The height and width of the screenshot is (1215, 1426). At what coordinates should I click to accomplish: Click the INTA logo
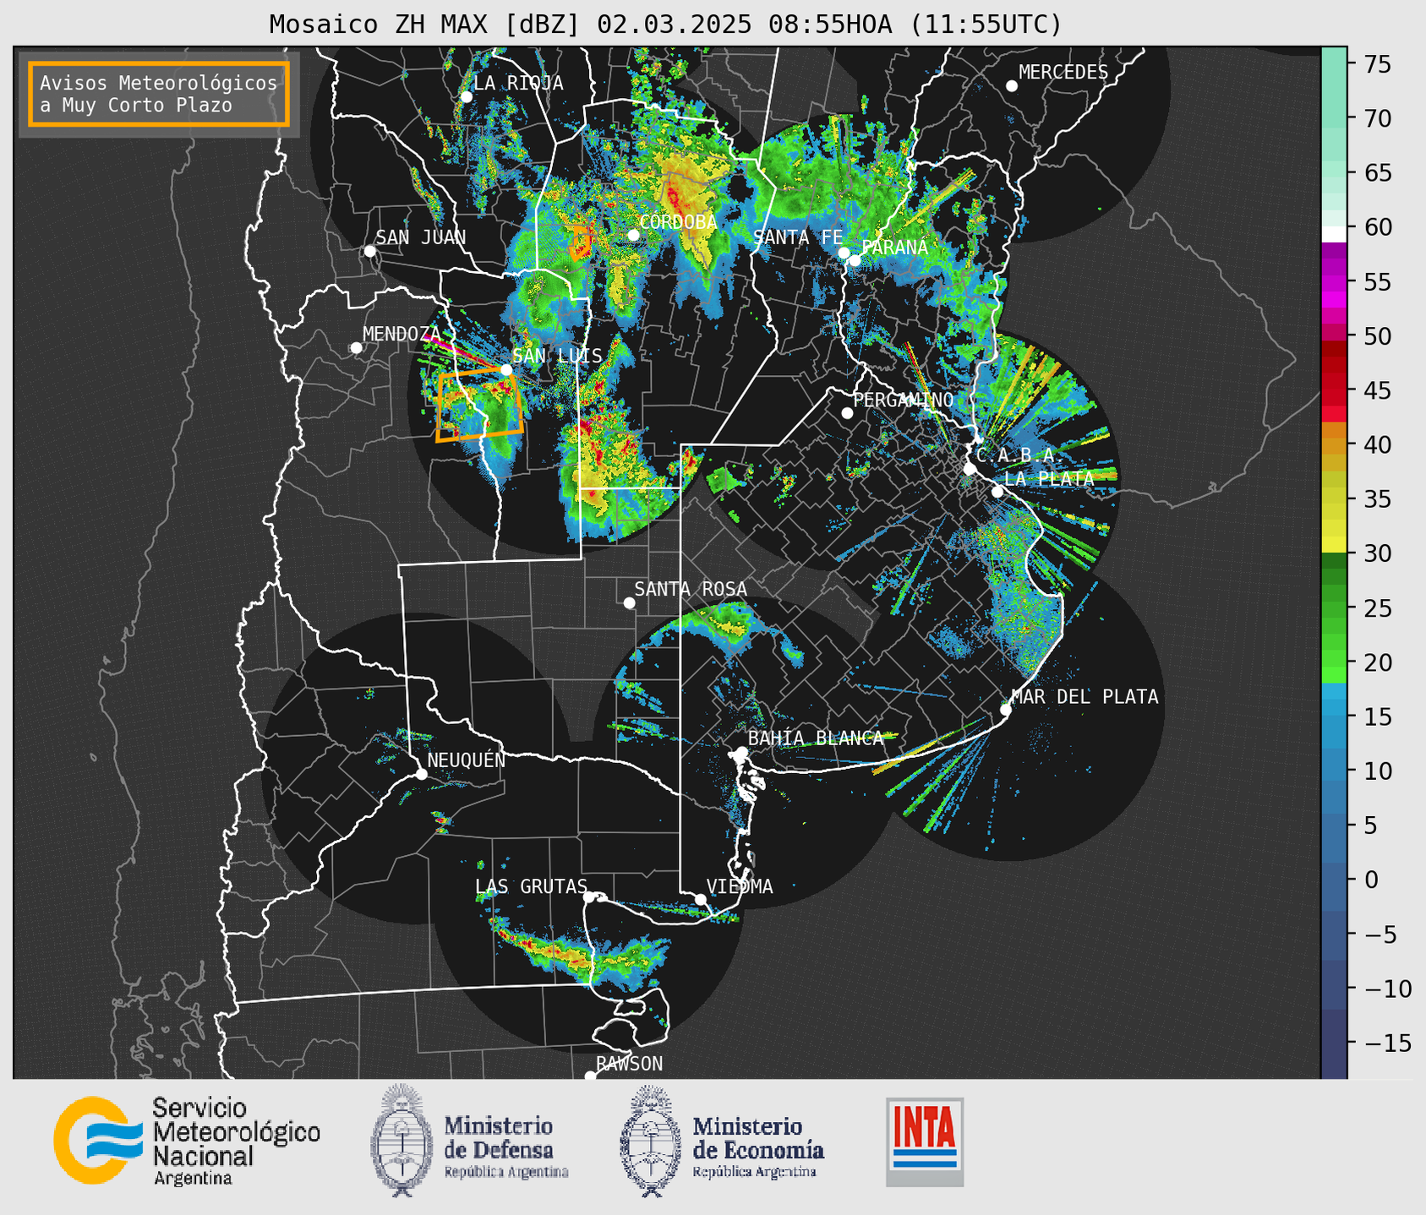925,1141
